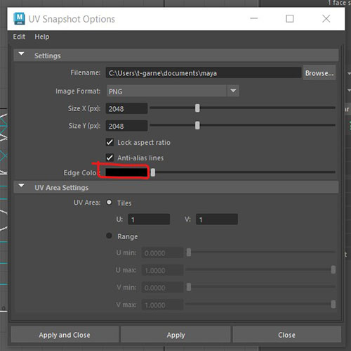
Task: Click the Image Format label text
Action: (x=78, y=91)
